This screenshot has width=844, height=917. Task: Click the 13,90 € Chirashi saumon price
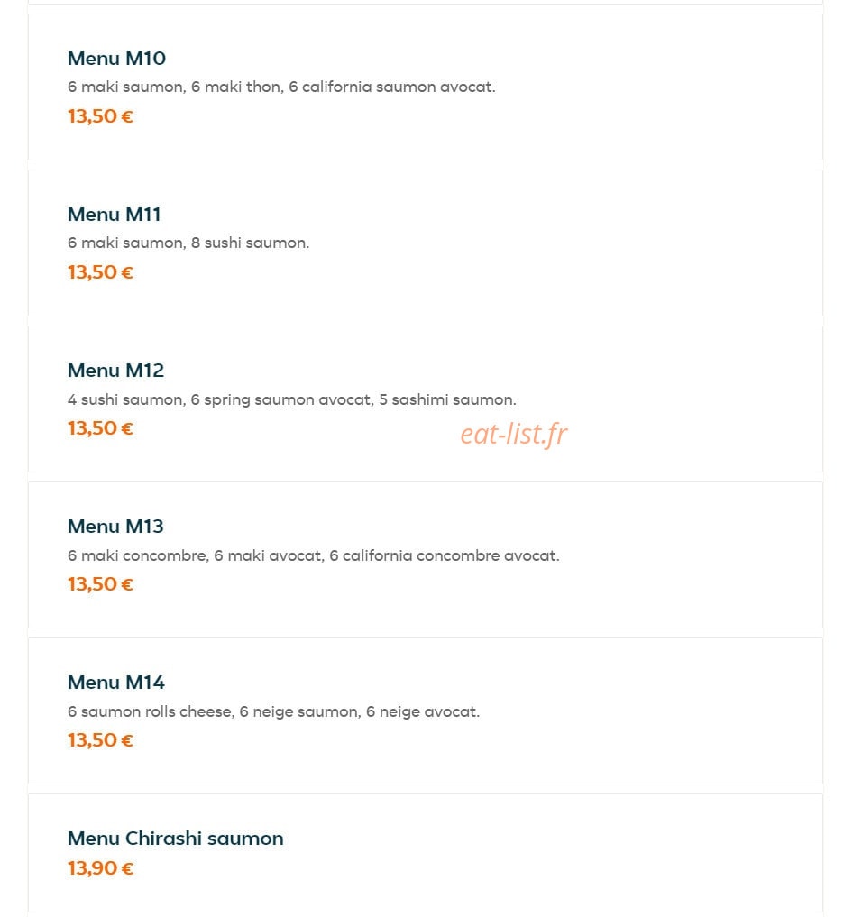[x=101, y=868]
